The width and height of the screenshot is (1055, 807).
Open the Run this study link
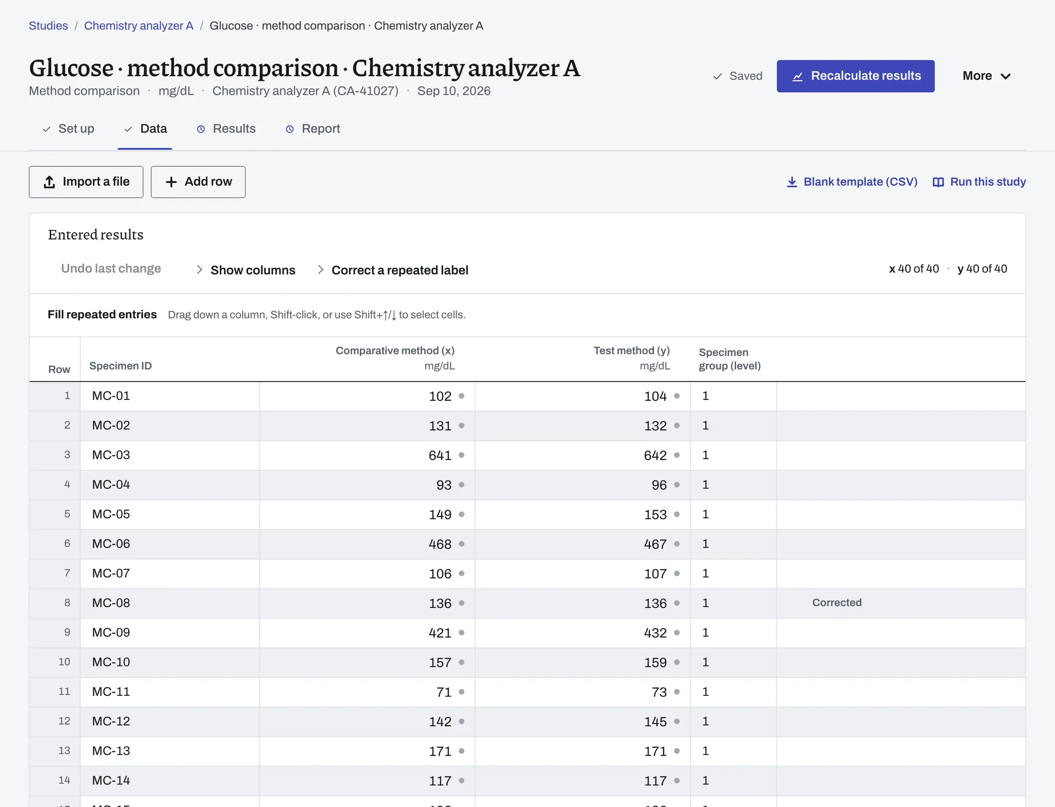[979, 182]
